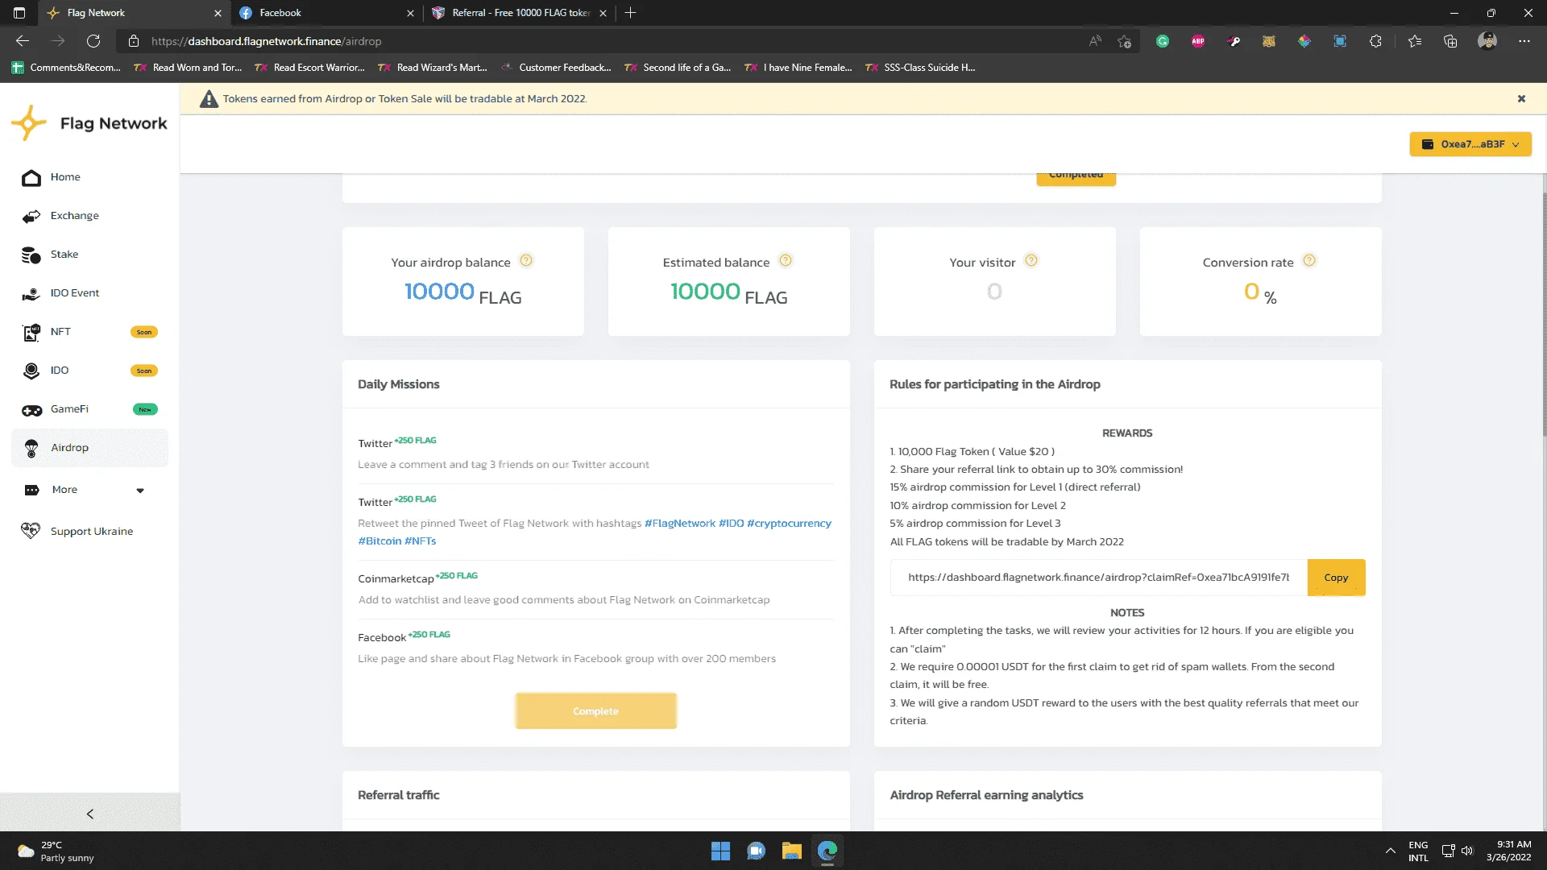
Task: Go back with browser back arrow
Action: (23, 41)
